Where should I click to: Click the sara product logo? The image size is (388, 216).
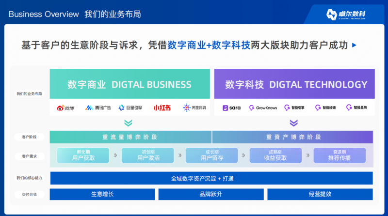231,108
